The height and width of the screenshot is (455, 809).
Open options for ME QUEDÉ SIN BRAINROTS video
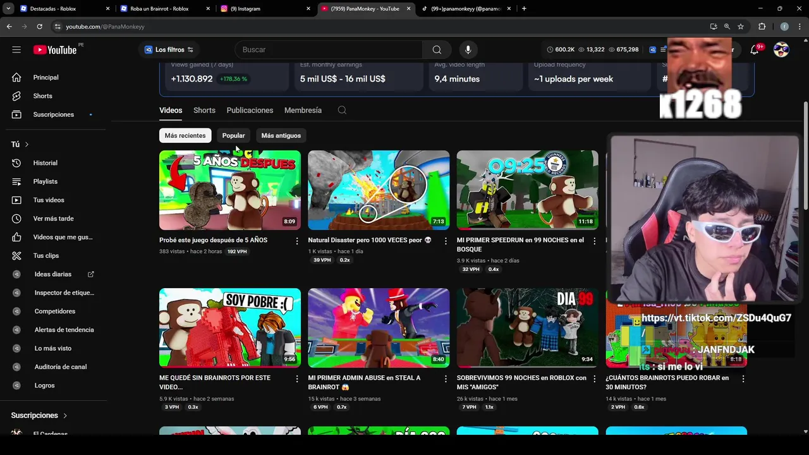(x=297, y=379)
